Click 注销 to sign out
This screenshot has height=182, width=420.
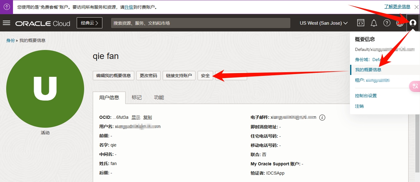(359, 106)
